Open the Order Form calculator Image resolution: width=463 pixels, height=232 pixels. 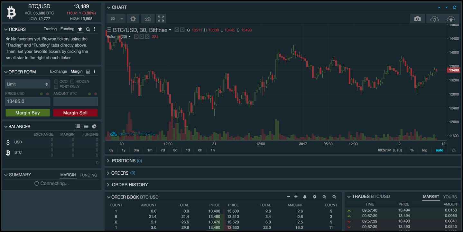88,72
